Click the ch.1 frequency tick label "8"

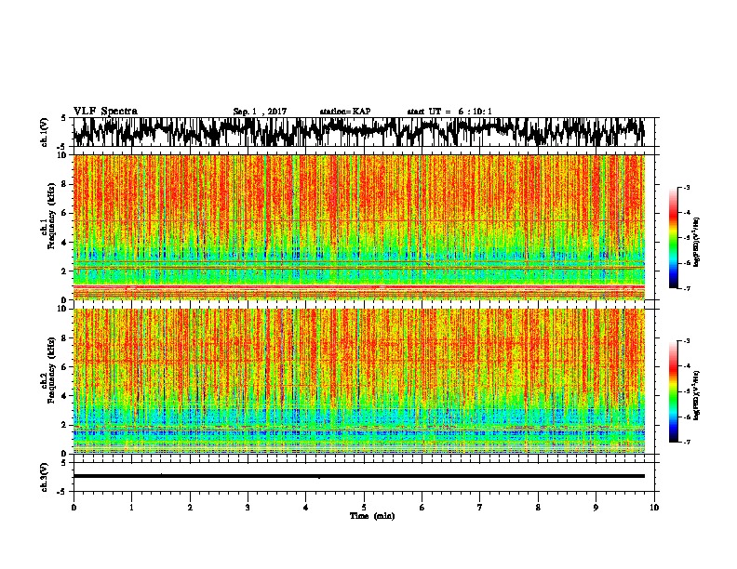pyautogui.click(x=64, y=184)
